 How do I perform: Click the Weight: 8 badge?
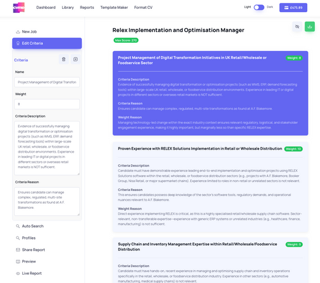coord(294,58)
